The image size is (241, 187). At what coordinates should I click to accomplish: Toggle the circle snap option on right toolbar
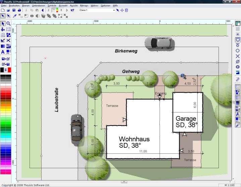tap(238, 50)
